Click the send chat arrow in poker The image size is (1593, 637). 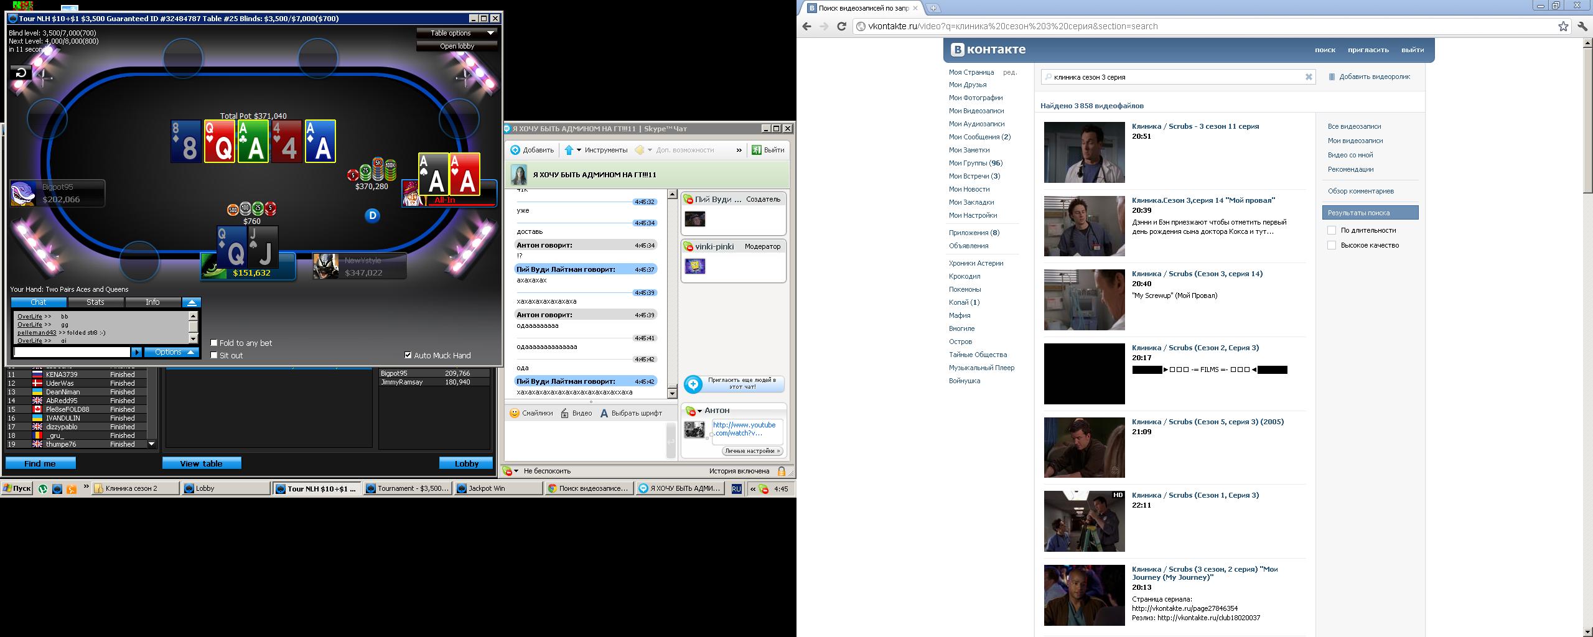(x=137, y=352)
